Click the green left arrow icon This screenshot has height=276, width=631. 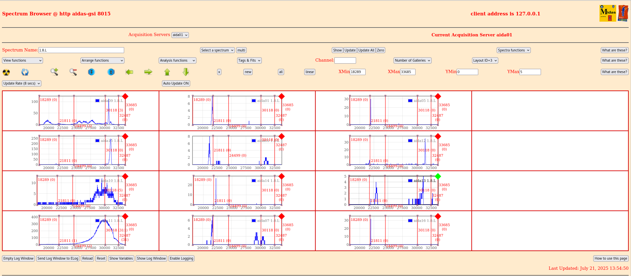click(129, 72)
